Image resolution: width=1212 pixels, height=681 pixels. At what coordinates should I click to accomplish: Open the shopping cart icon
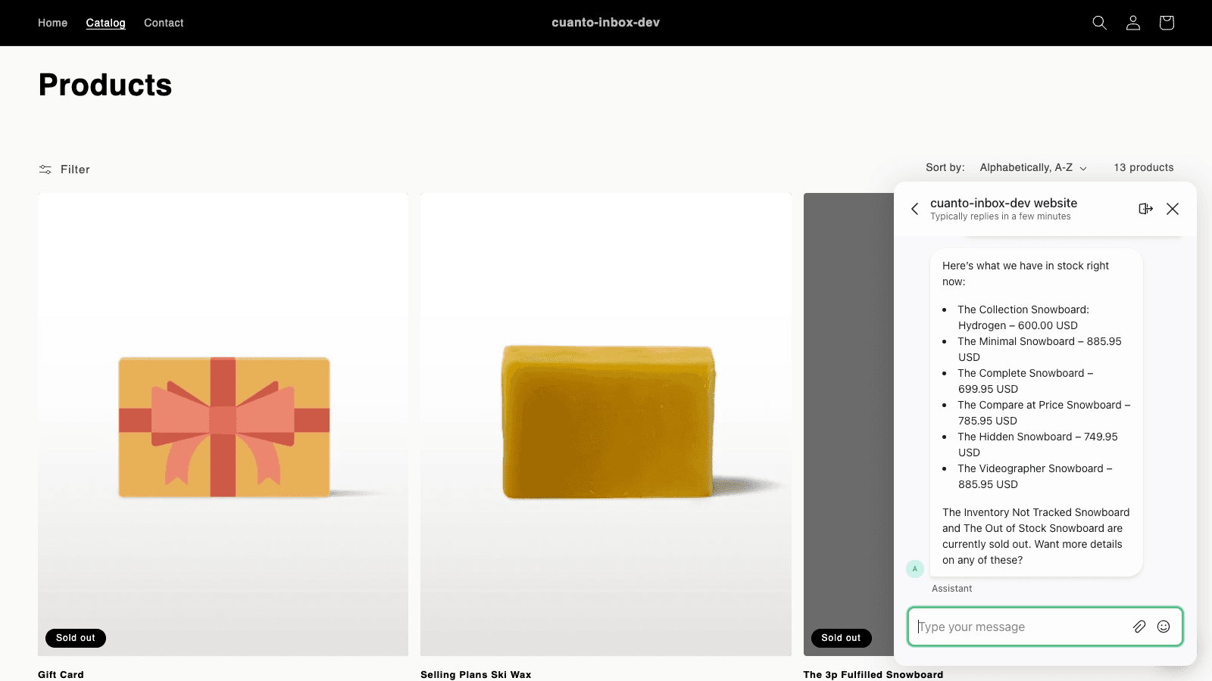click(1167, 23)
